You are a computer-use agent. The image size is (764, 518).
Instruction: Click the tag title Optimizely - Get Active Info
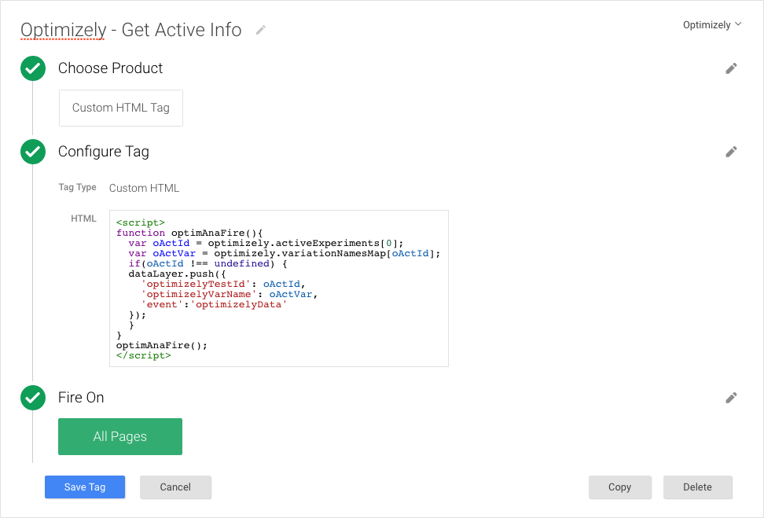point(130,30)
